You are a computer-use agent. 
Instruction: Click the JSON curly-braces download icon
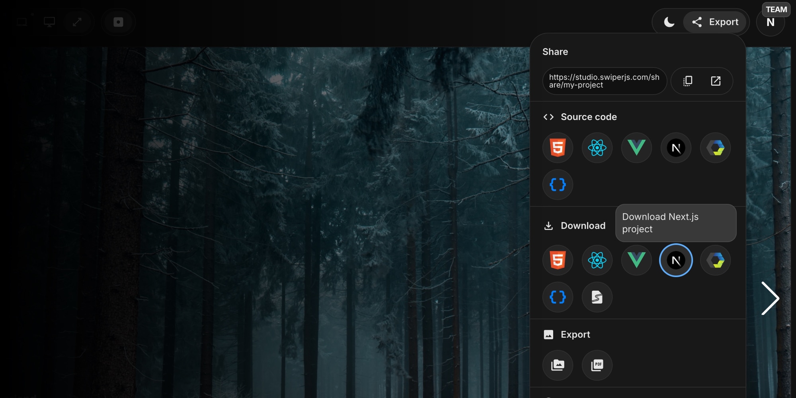(558, 297)
